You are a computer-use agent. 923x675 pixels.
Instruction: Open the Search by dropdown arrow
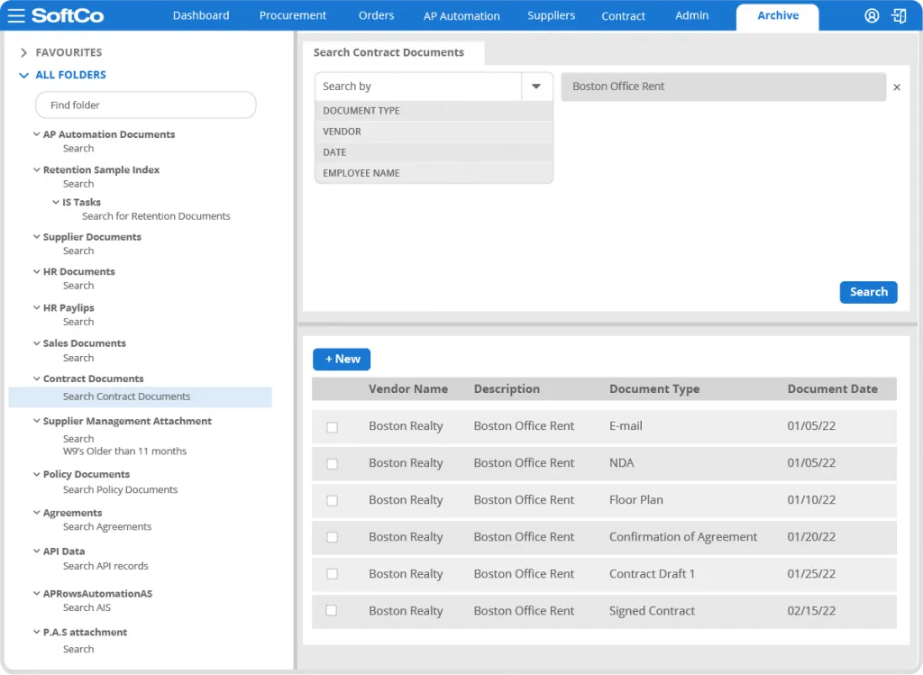pos(536,87)
